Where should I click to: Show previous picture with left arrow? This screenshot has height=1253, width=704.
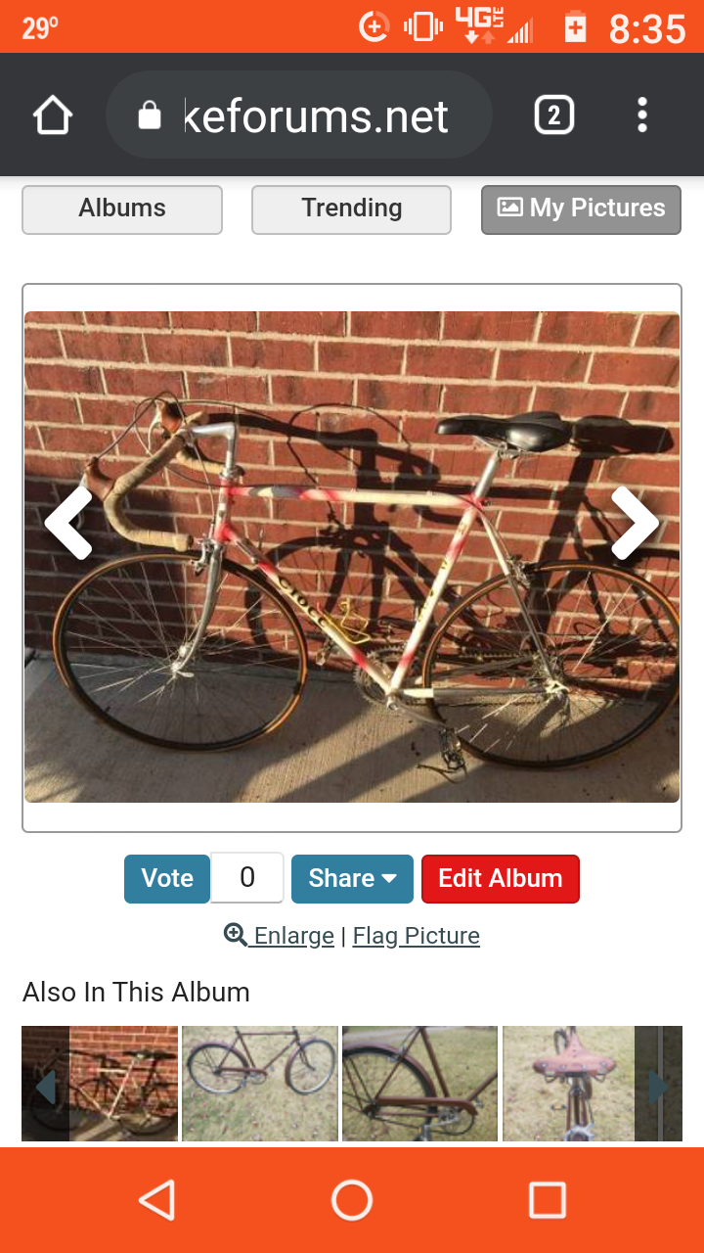(x=68, y=524)
